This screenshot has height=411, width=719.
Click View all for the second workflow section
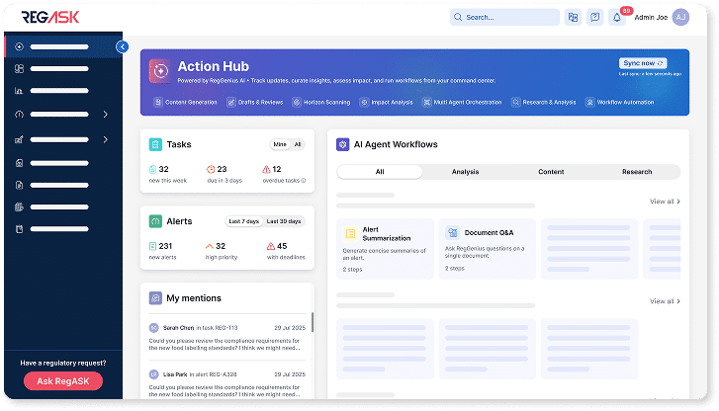coord(665,301)
